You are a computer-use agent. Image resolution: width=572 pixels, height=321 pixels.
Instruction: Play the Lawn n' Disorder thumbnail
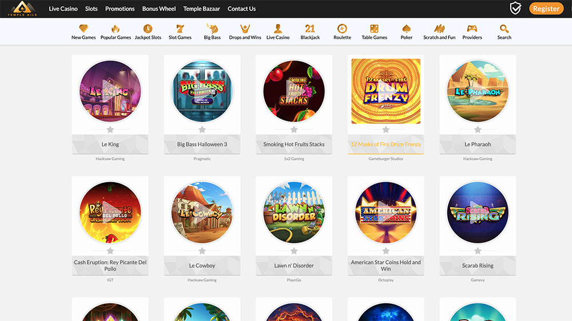click(x=294, y=212)
